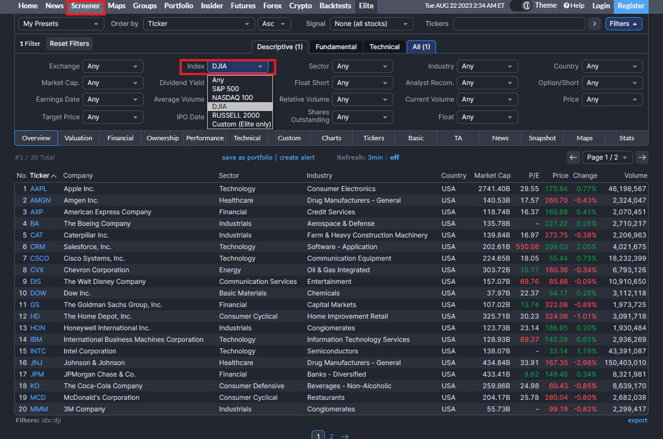The width and height of the screenshot is (663, 439).
Task: Click the Filters toggle button
Action: pos(624,24)
